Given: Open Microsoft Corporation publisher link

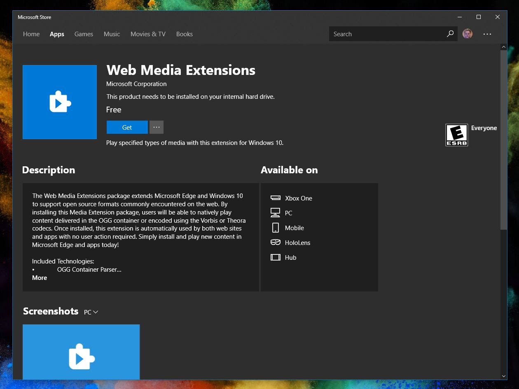Looking at the screenshot, I should (136, 84).
